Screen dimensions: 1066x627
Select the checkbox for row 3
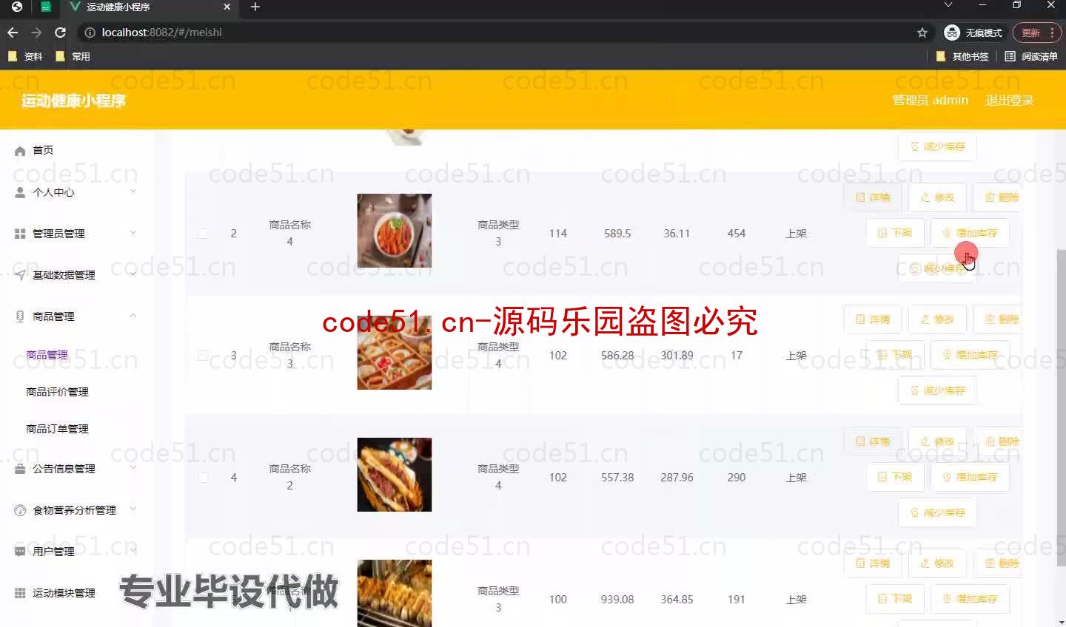203,356
